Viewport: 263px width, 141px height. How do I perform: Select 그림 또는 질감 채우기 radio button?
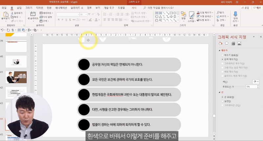click(223, 68)
